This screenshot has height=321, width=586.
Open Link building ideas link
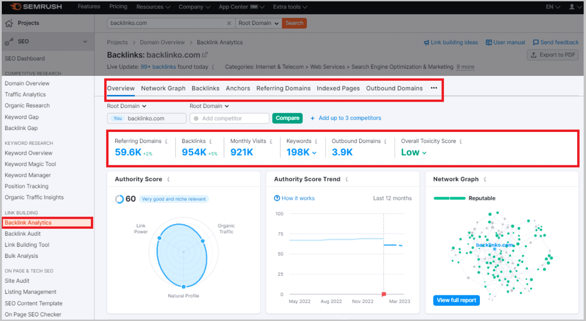[x=451, y=42]
